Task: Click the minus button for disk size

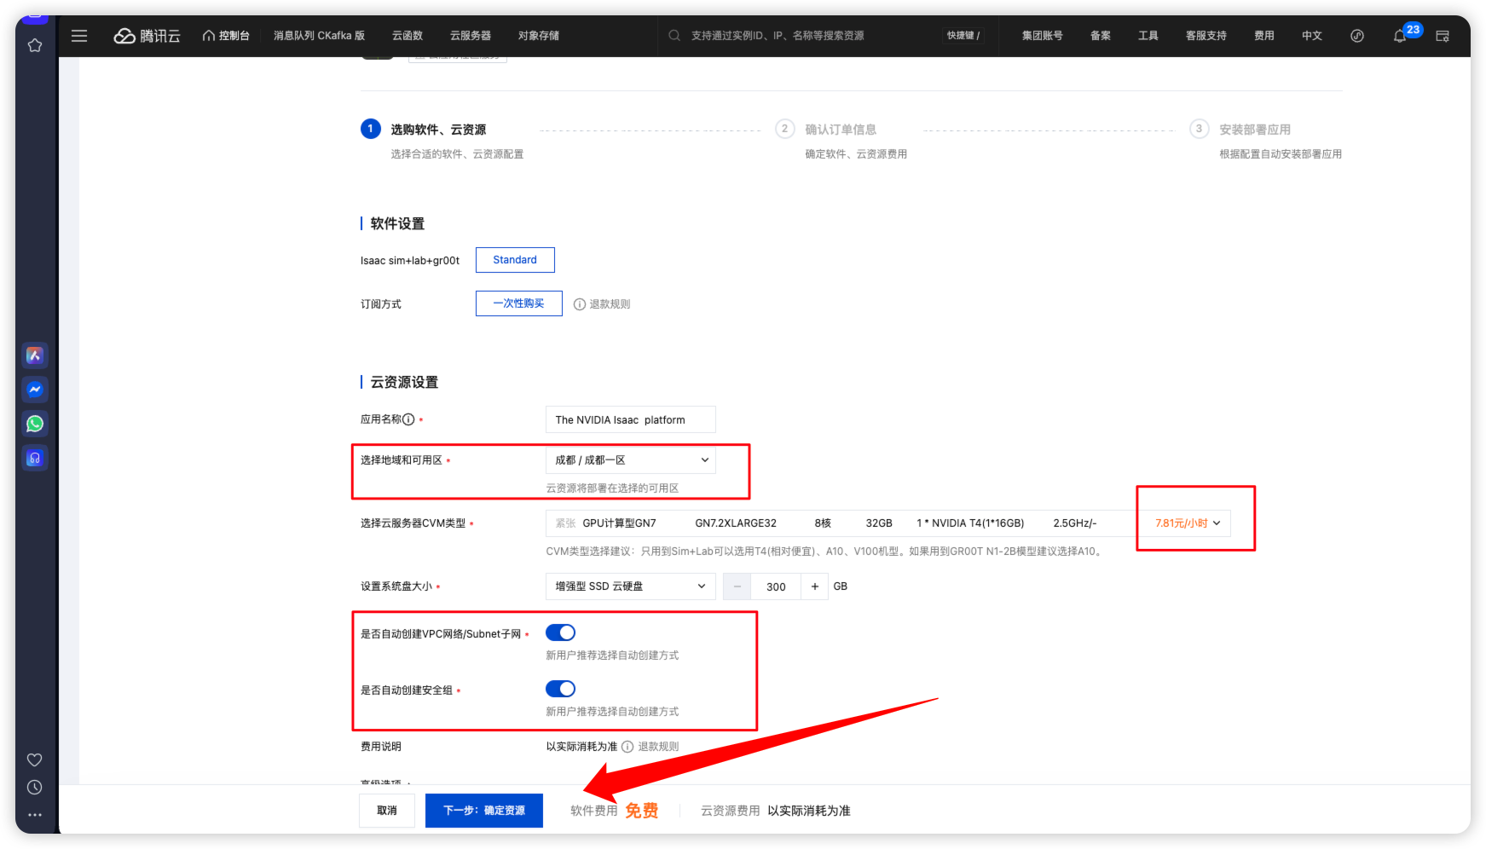Action: point(737,586)
